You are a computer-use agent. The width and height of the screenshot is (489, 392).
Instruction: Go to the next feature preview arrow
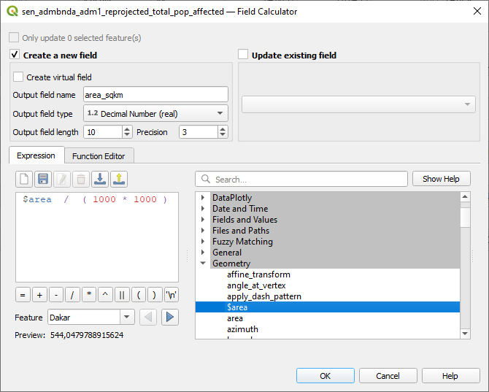tap(170, 317)
